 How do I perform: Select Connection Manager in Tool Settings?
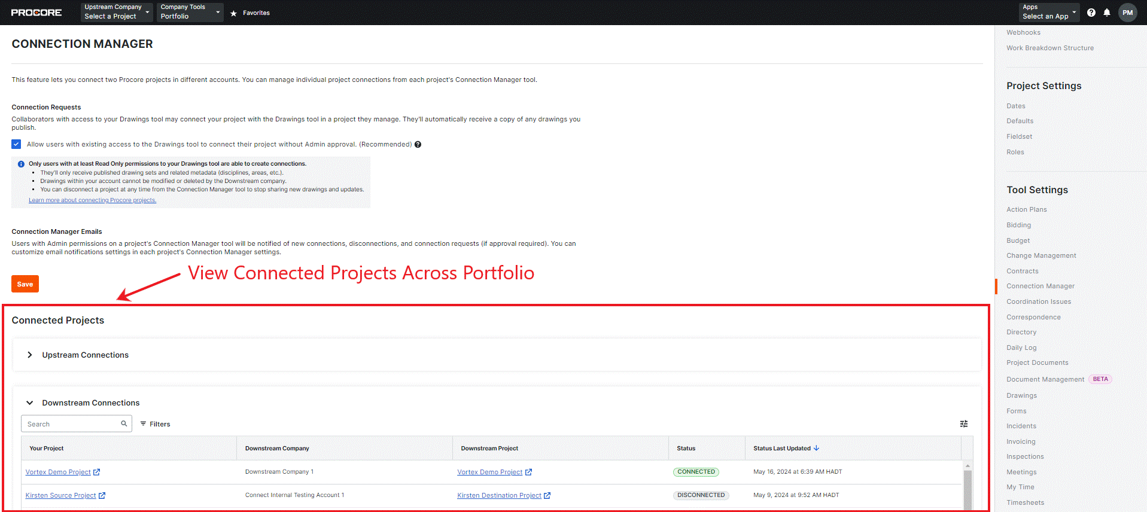coord(1040,286)
